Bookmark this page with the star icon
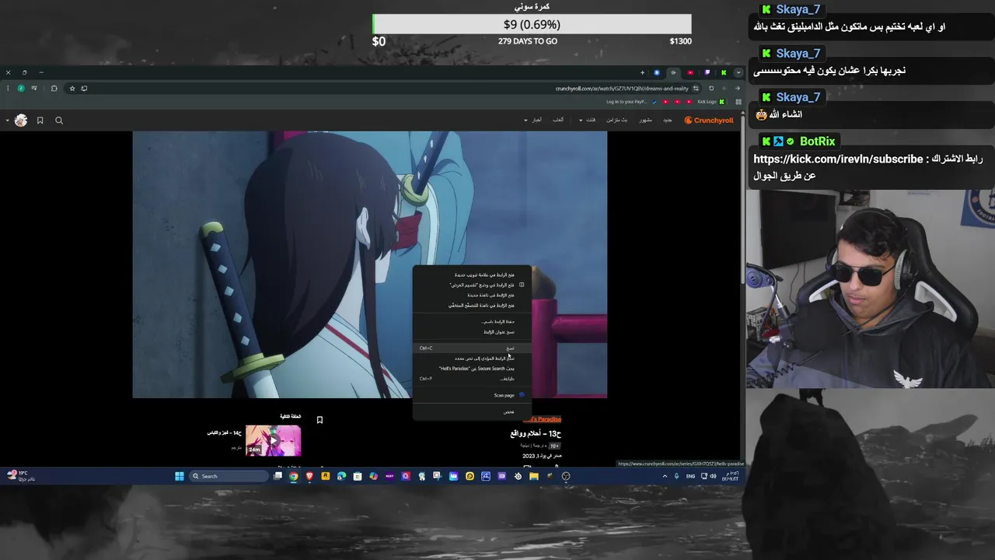The image size is (995, 560). click(x=72, y=89)
